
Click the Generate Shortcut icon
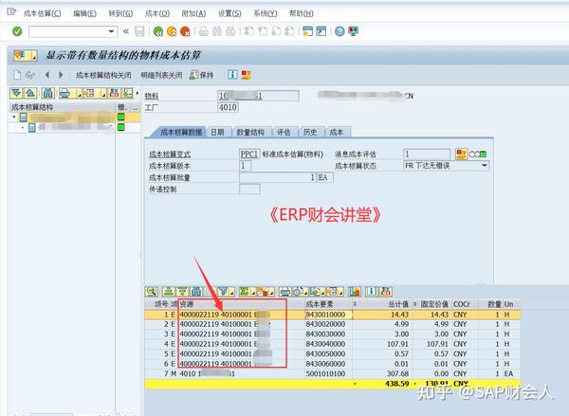[321, 31]
